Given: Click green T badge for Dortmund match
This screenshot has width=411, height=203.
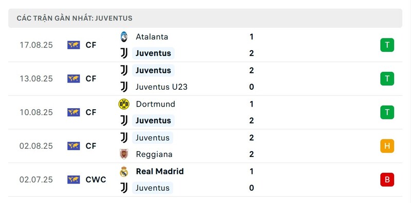Looking at the screenshot, I should [x=387, y=112].
